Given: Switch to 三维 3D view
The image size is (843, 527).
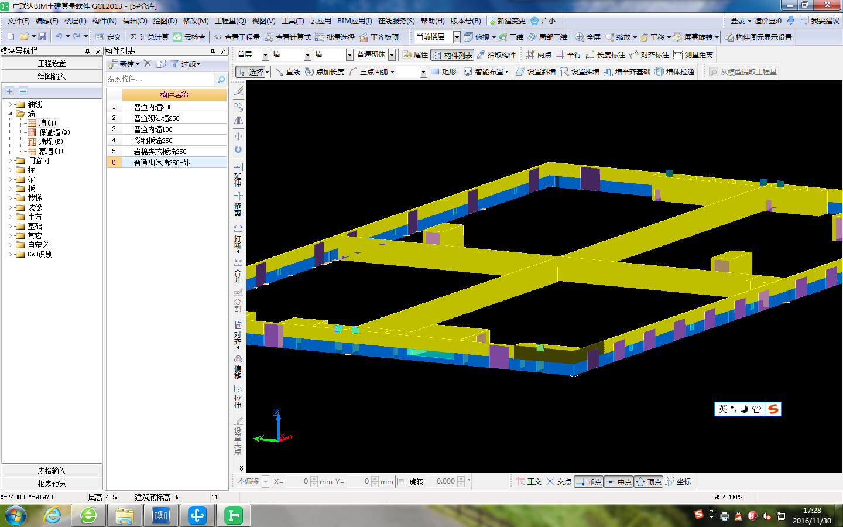Looking at the screenshot, I should tap(511, 37).
